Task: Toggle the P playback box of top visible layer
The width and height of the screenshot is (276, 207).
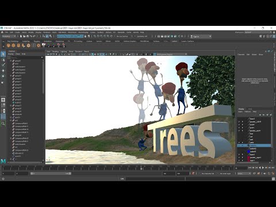Action: [243, 122]
